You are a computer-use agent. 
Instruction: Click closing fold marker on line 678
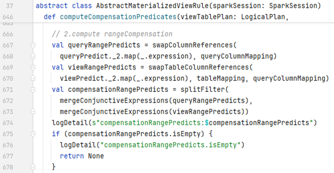coord(33,167)
